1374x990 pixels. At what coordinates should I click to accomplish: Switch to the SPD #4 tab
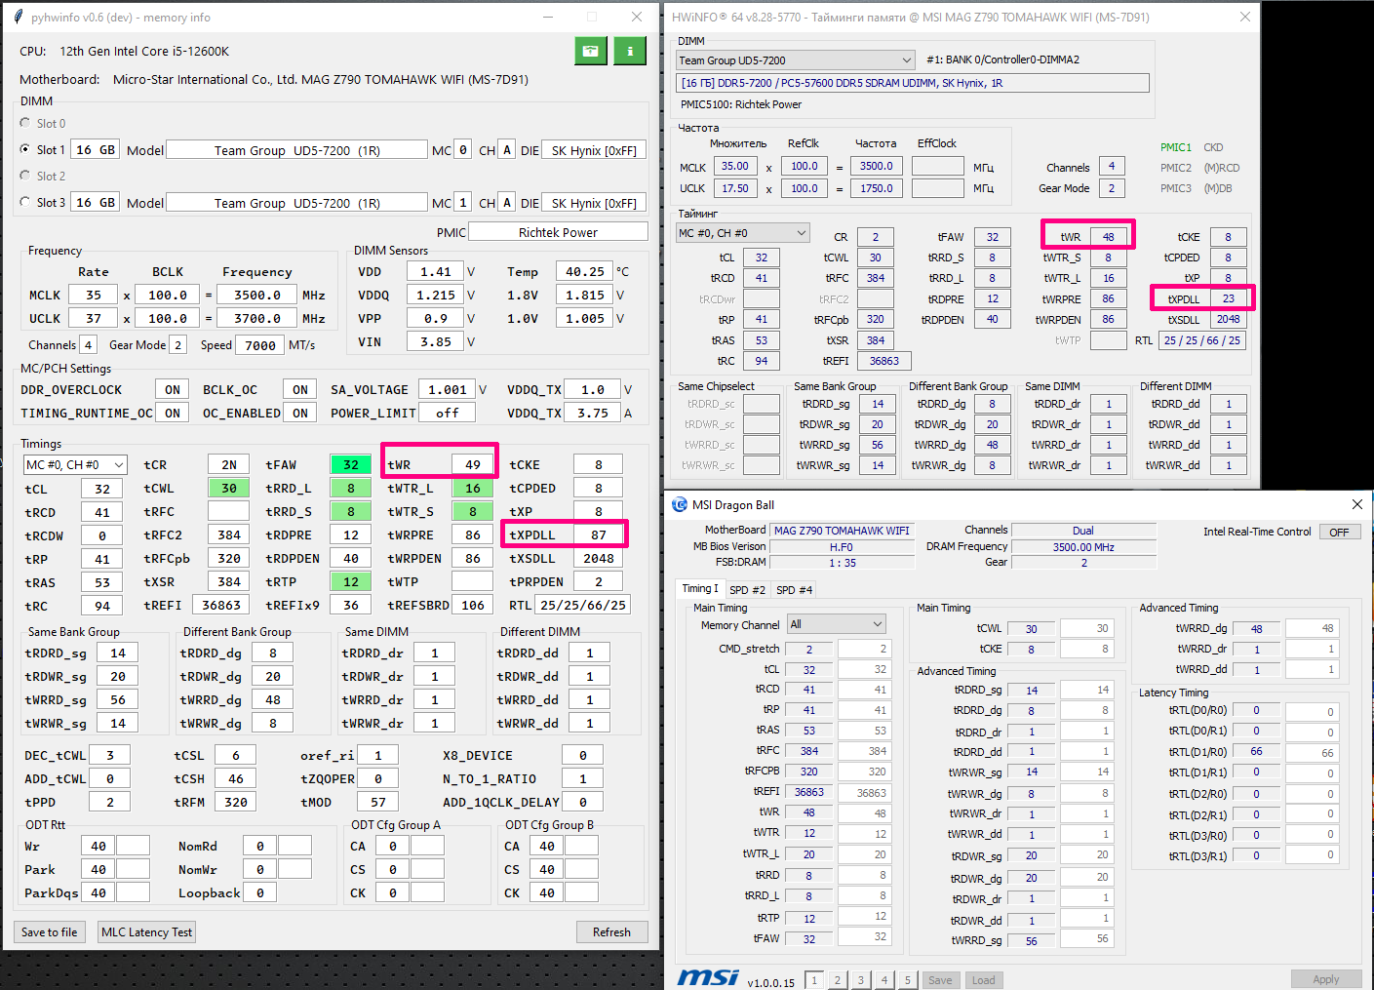[x=795, y=590]
